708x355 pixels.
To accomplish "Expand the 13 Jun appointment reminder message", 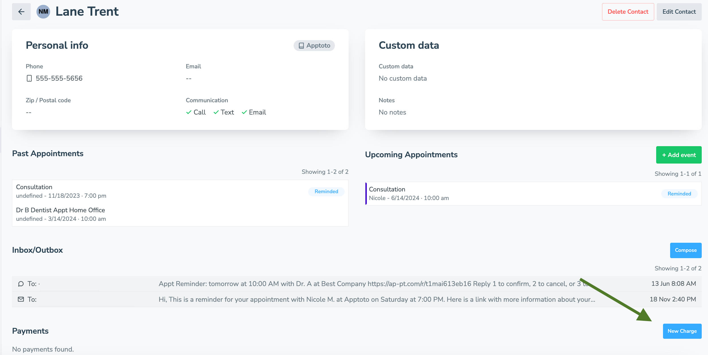I will [342, 284].
